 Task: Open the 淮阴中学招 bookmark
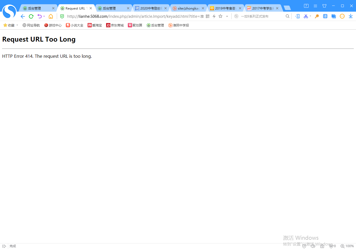click(179, 25)
